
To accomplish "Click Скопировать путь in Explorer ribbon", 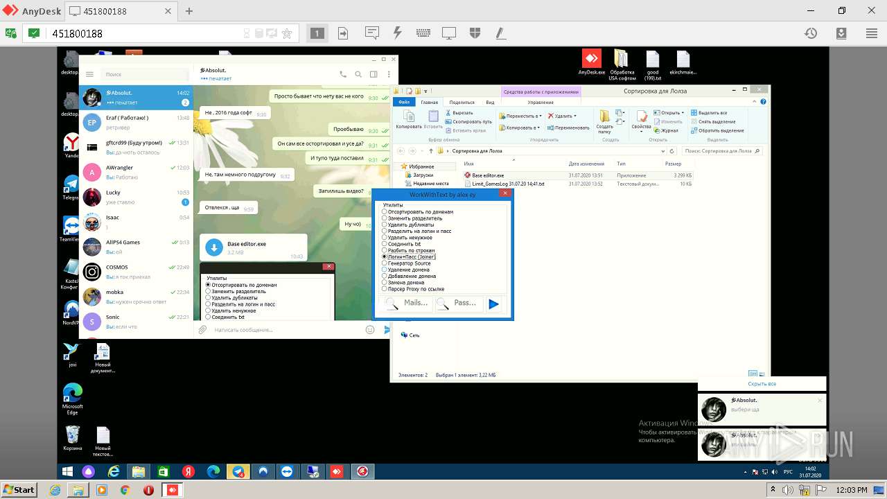I will 469,121.
